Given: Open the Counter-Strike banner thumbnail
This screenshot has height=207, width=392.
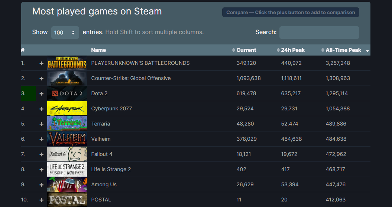Looking at the screenshot, I should click(x=67, y=78).
